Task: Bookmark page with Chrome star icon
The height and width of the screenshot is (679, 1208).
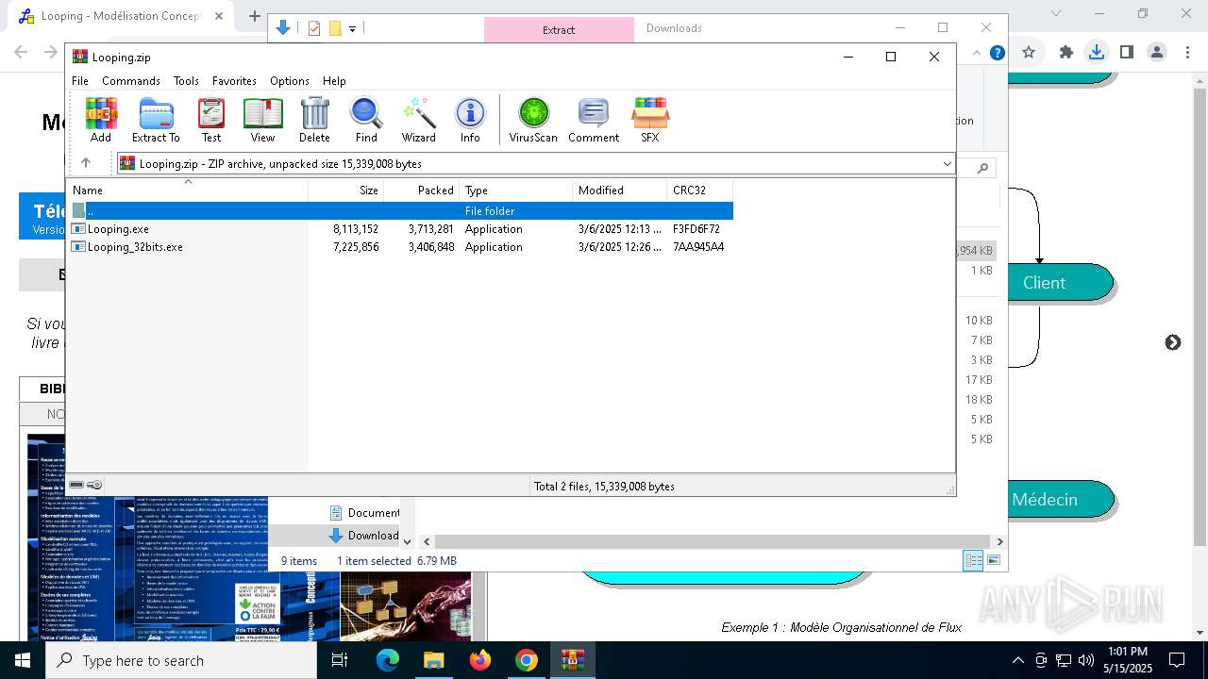Action: [1029, 53]
